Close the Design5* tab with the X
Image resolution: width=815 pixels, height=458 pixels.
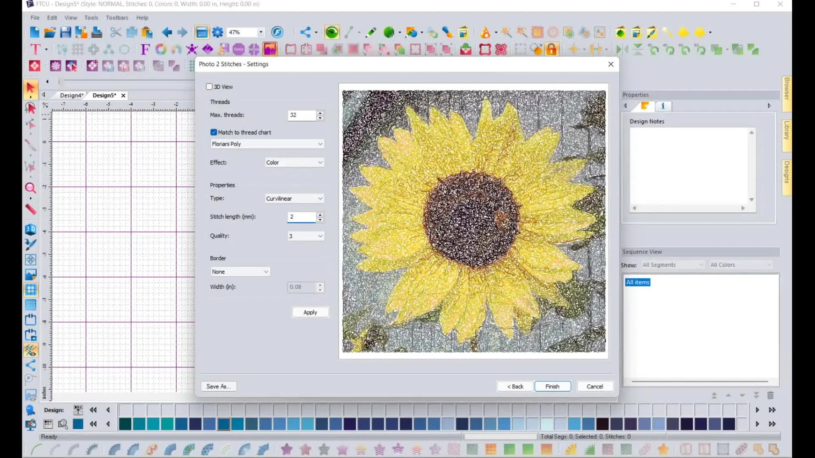tap(123, 95)
